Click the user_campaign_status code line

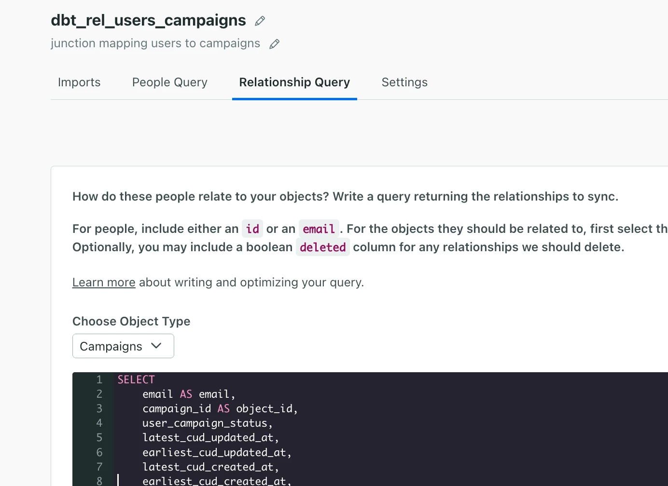tap(208, 423)
